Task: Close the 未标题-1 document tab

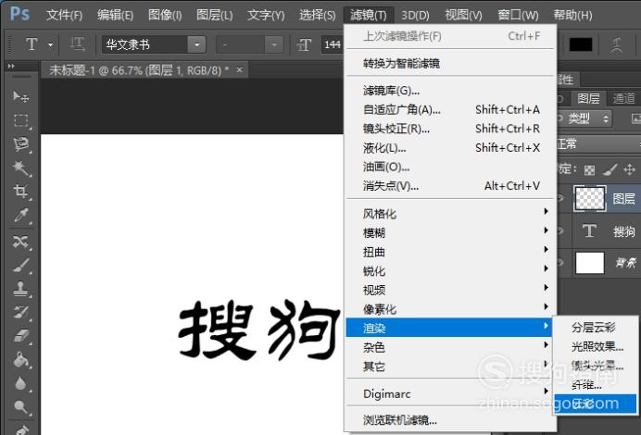Action: tap(240, 69)
